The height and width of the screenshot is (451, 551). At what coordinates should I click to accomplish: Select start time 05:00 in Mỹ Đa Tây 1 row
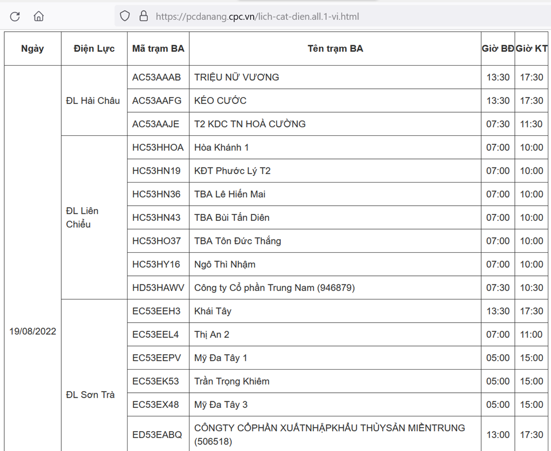pos(498,358)
